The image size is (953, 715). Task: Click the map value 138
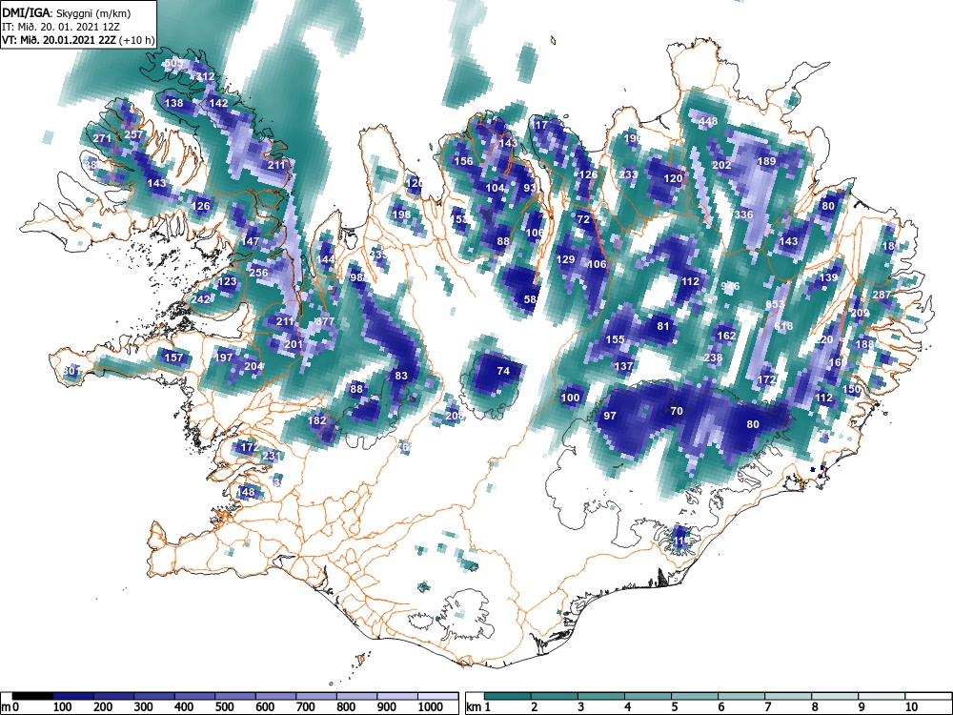pyautogui.click(x=173, y=103)
